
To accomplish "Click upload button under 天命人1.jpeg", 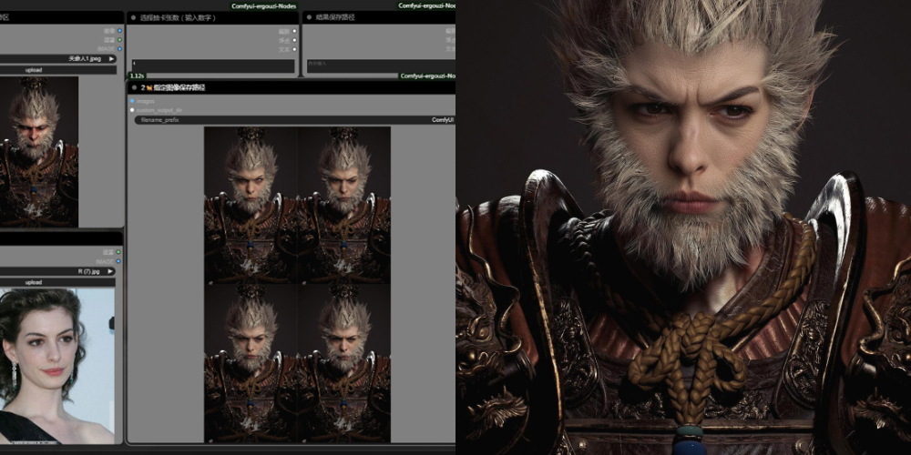I will [58, 70].
